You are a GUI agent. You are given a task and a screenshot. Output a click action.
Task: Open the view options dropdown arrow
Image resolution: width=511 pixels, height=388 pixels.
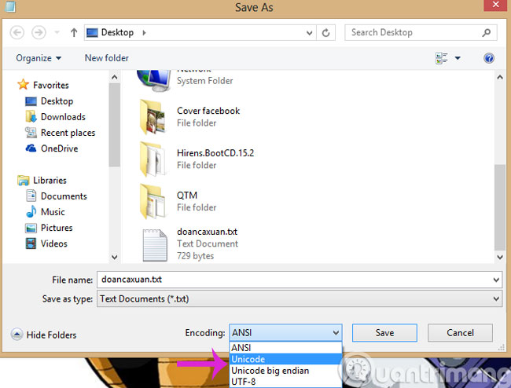458,58
